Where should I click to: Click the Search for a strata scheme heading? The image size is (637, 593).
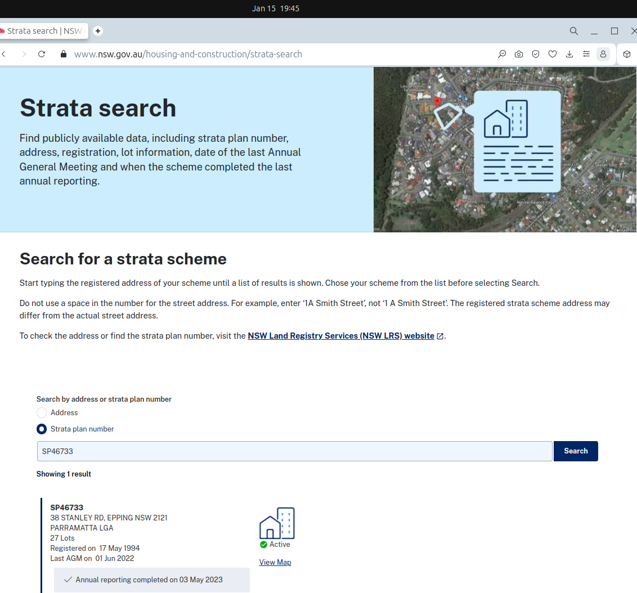click(123, 259)
